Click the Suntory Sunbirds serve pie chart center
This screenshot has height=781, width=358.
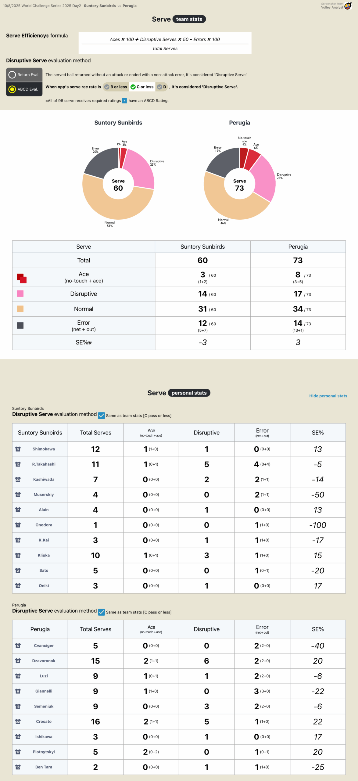point(118,184)
